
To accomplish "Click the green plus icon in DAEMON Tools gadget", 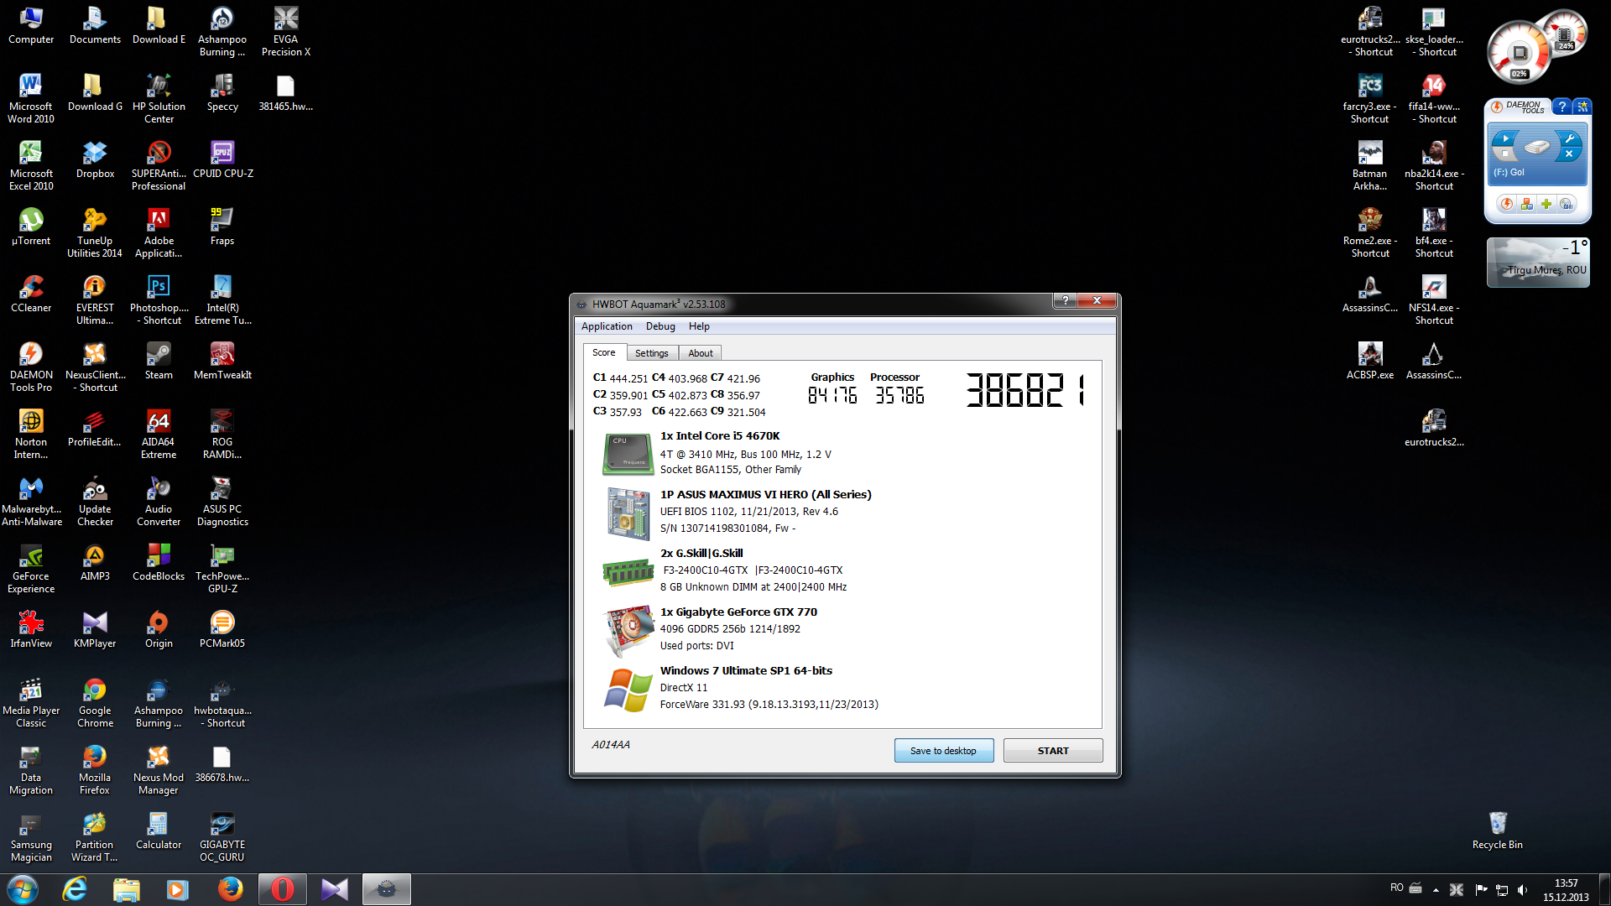I will (x=1546, y=204).
